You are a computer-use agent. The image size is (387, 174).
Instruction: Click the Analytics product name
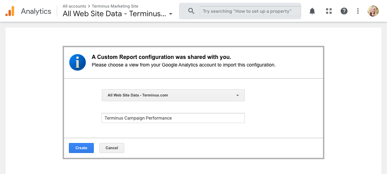coord(36,11)
